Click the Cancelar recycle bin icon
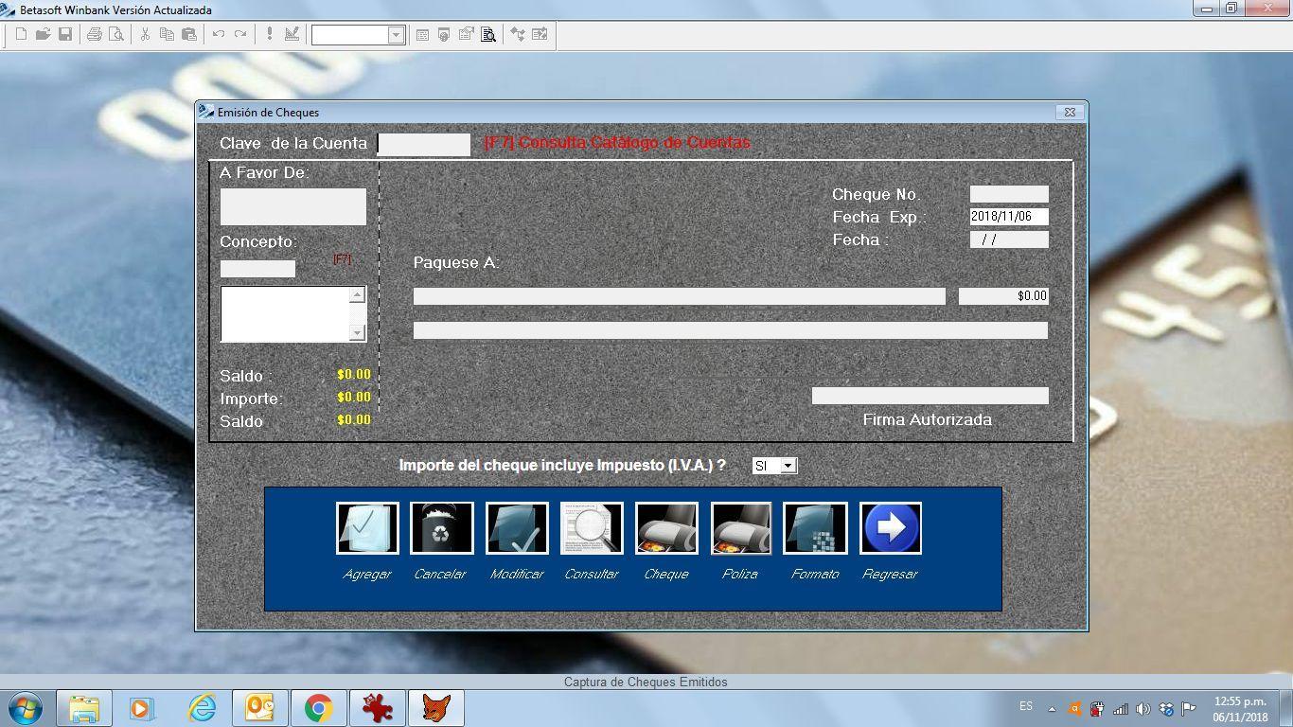Viewport: 1293px width, 727px height. pyautogui.click(x=441, y=528)
